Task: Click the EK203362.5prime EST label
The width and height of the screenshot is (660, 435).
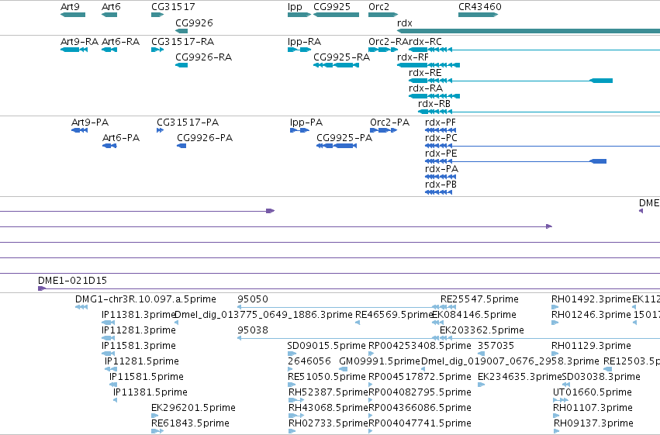Action: click(482, 330)
